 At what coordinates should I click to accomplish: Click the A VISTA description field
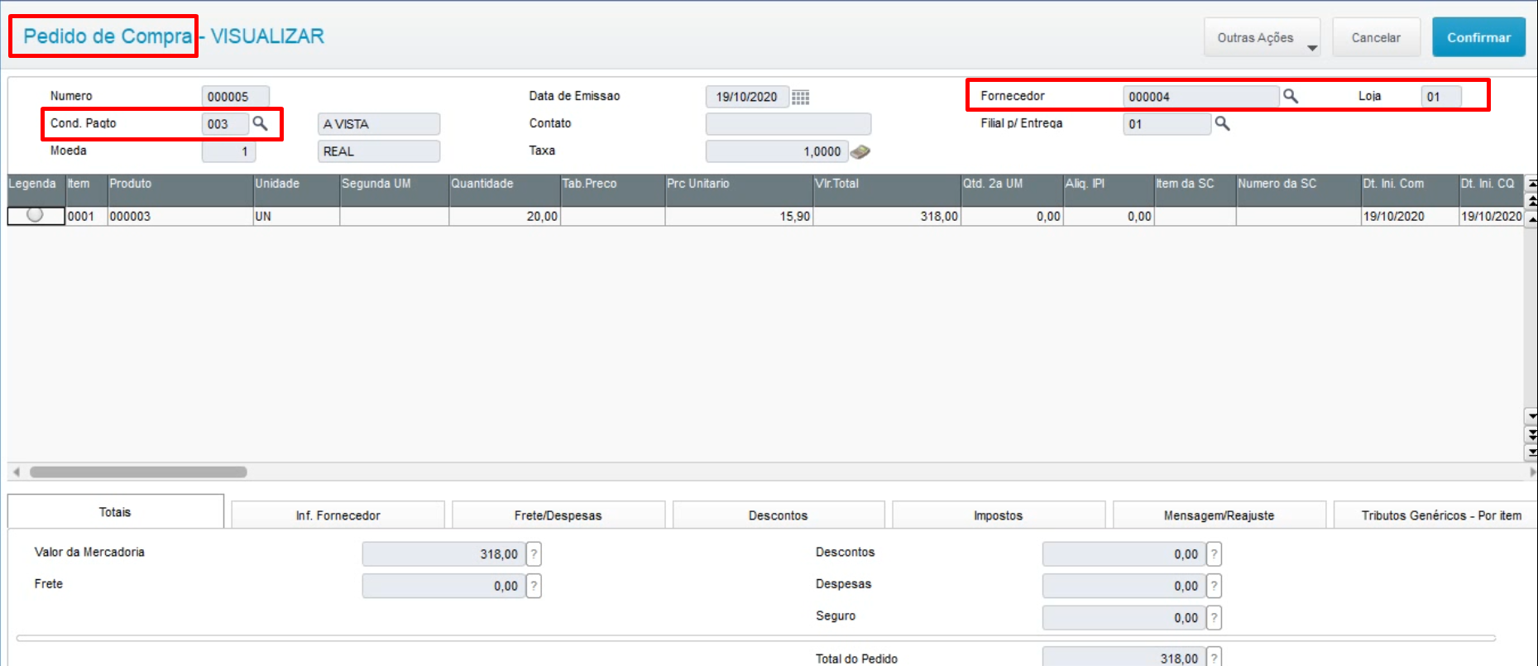point(379,124)
